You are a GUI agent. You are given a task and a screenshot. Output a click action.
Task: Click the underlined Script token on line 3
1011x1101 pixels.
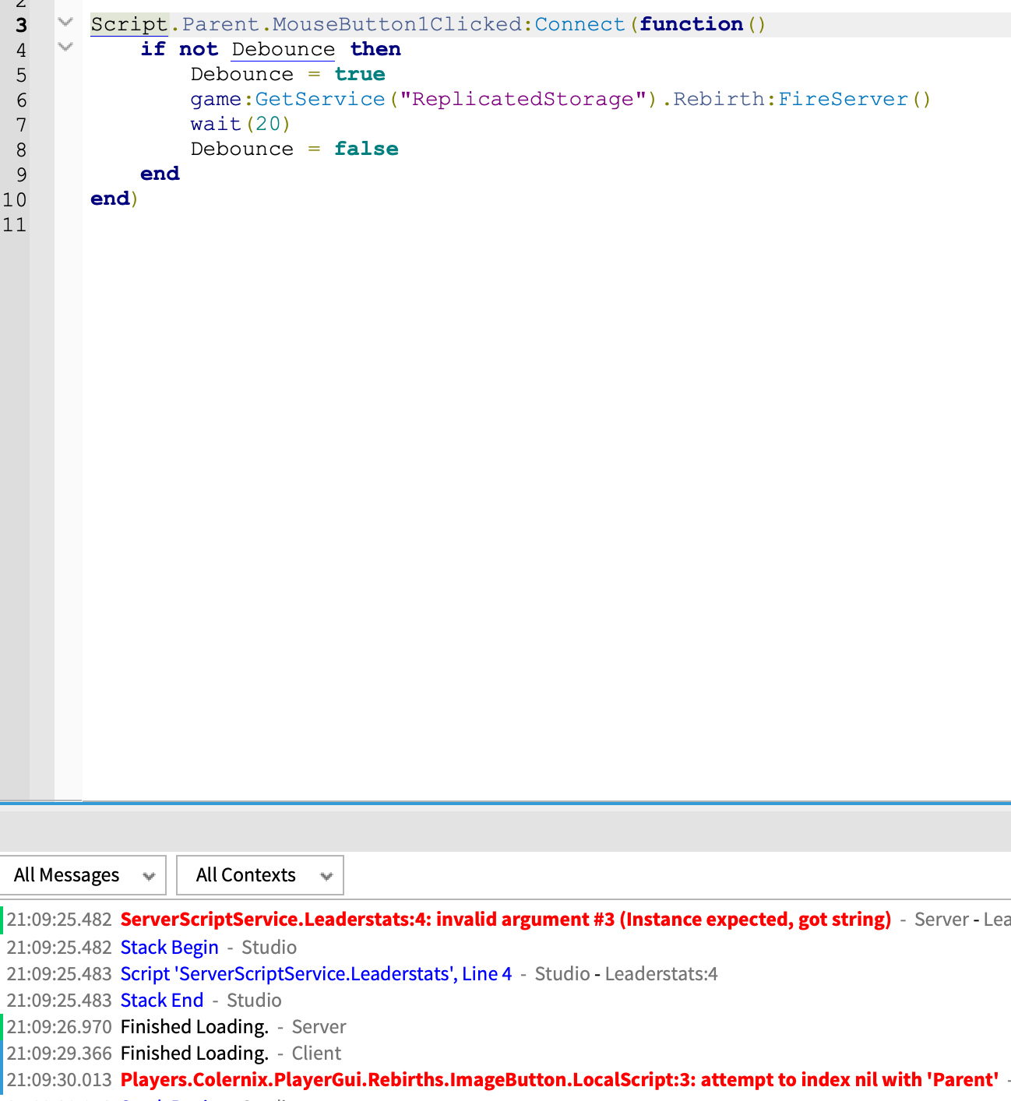[129, 23]
